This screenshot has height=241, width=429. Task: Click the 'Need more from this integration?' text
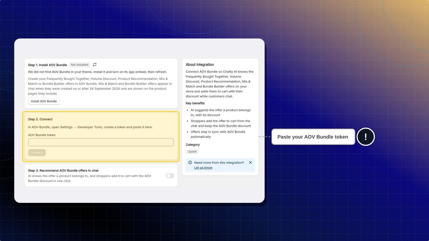(x=219, y=162)
